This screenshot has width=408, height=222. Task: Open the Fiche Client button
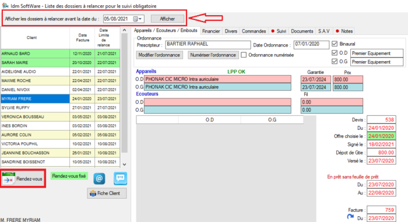(107, 193)
